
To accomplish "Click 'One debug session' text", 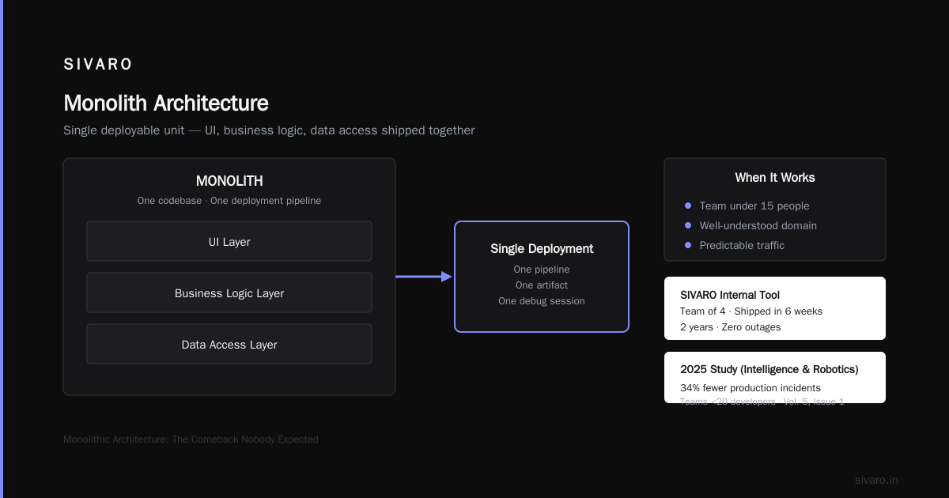I will 542,301.
